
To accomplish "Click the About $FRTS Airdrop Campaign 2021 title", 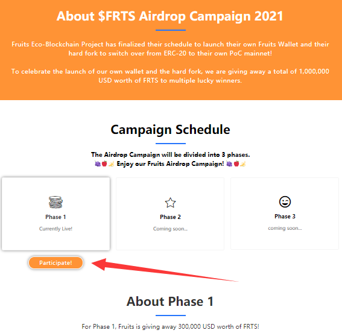I will 170,16.
